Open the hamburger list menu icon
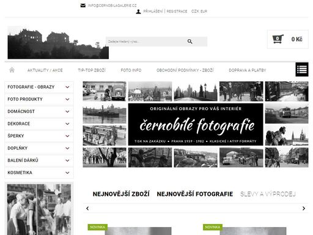The width and height of the screenshot is (313, 235). click(302, 70)
